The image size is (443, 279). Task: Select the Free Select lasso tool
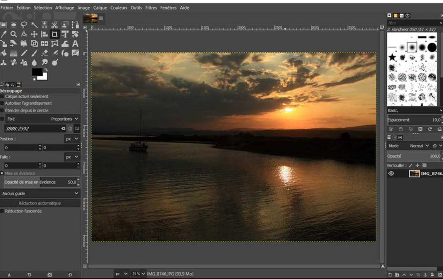[24, 25]
